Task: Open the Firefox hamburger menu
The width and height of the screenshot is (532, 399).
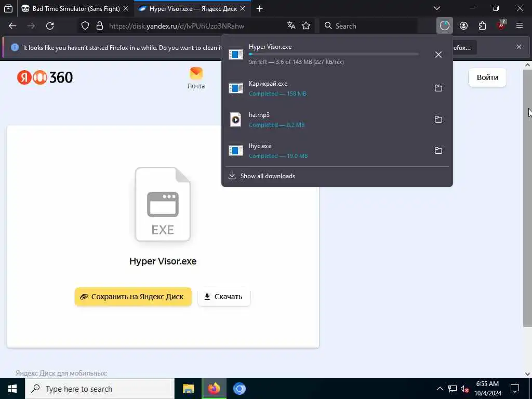Action: 520,26
